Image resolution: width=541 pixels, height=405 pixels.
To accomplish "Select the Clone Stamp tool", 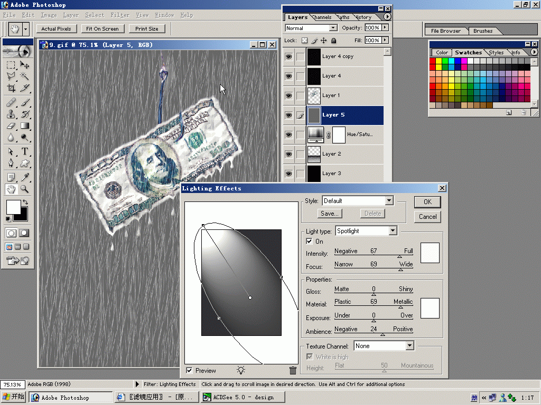I will [11, 114].
